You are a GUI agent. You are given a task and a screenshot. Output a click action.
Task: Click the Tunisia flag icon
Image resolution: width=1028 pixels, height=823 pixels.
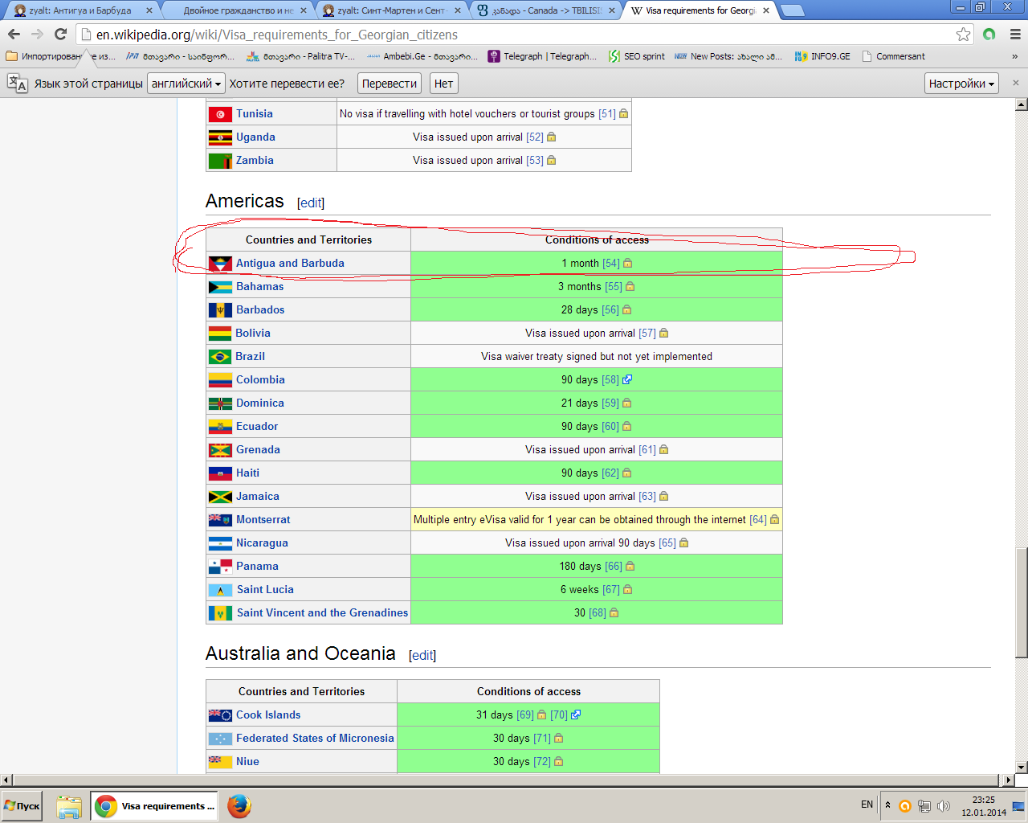click(x=220, y=114)
